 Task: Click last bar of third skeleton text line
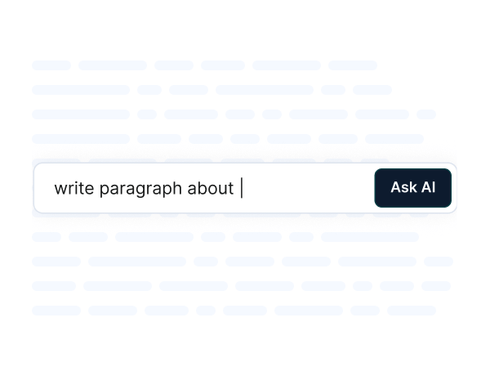point(426,114)
